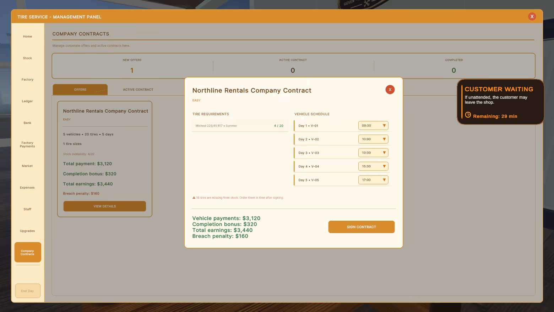This screenshot has width=554, height=312.
Task: Click the End Day button
Action: (x=28, y=291)
